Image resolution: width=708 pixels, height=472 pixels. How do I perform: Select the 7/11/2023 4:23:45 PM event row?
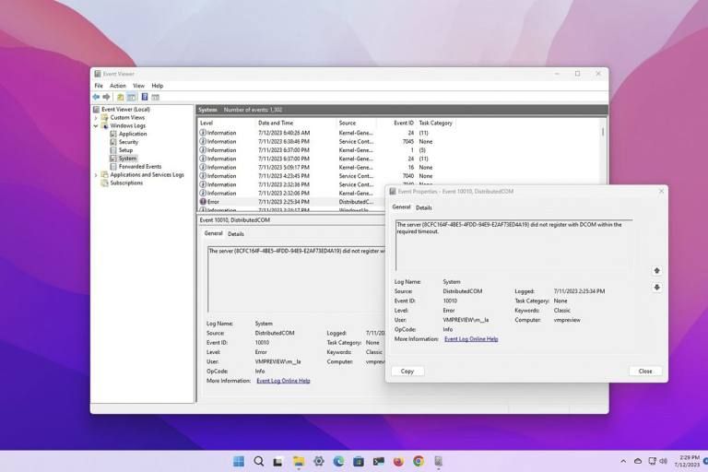pyautogui.click(x=400, y=176)
